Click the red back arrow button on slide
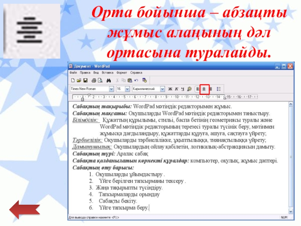 pyautogui.click(x=24, y=210)
